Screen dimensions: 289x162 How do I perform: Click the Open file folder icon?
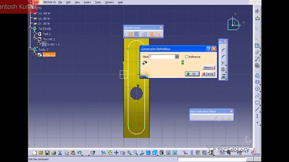[41, 153]
